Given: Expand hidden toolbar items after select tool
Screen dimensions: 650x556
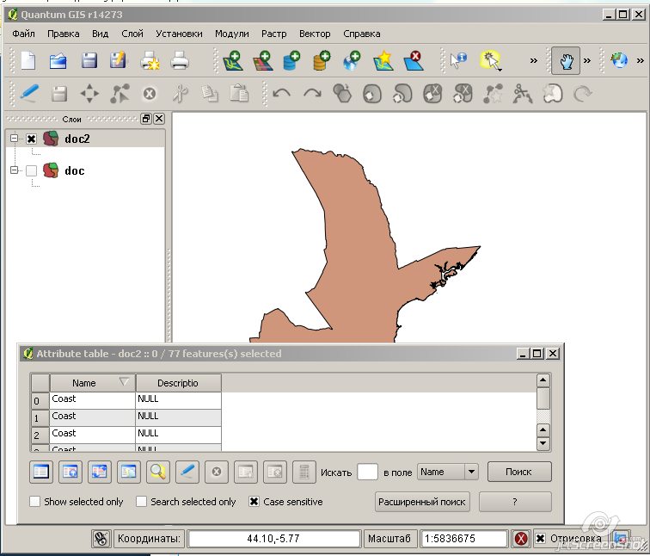Looking at the screenshot, I should coord(534,61).
